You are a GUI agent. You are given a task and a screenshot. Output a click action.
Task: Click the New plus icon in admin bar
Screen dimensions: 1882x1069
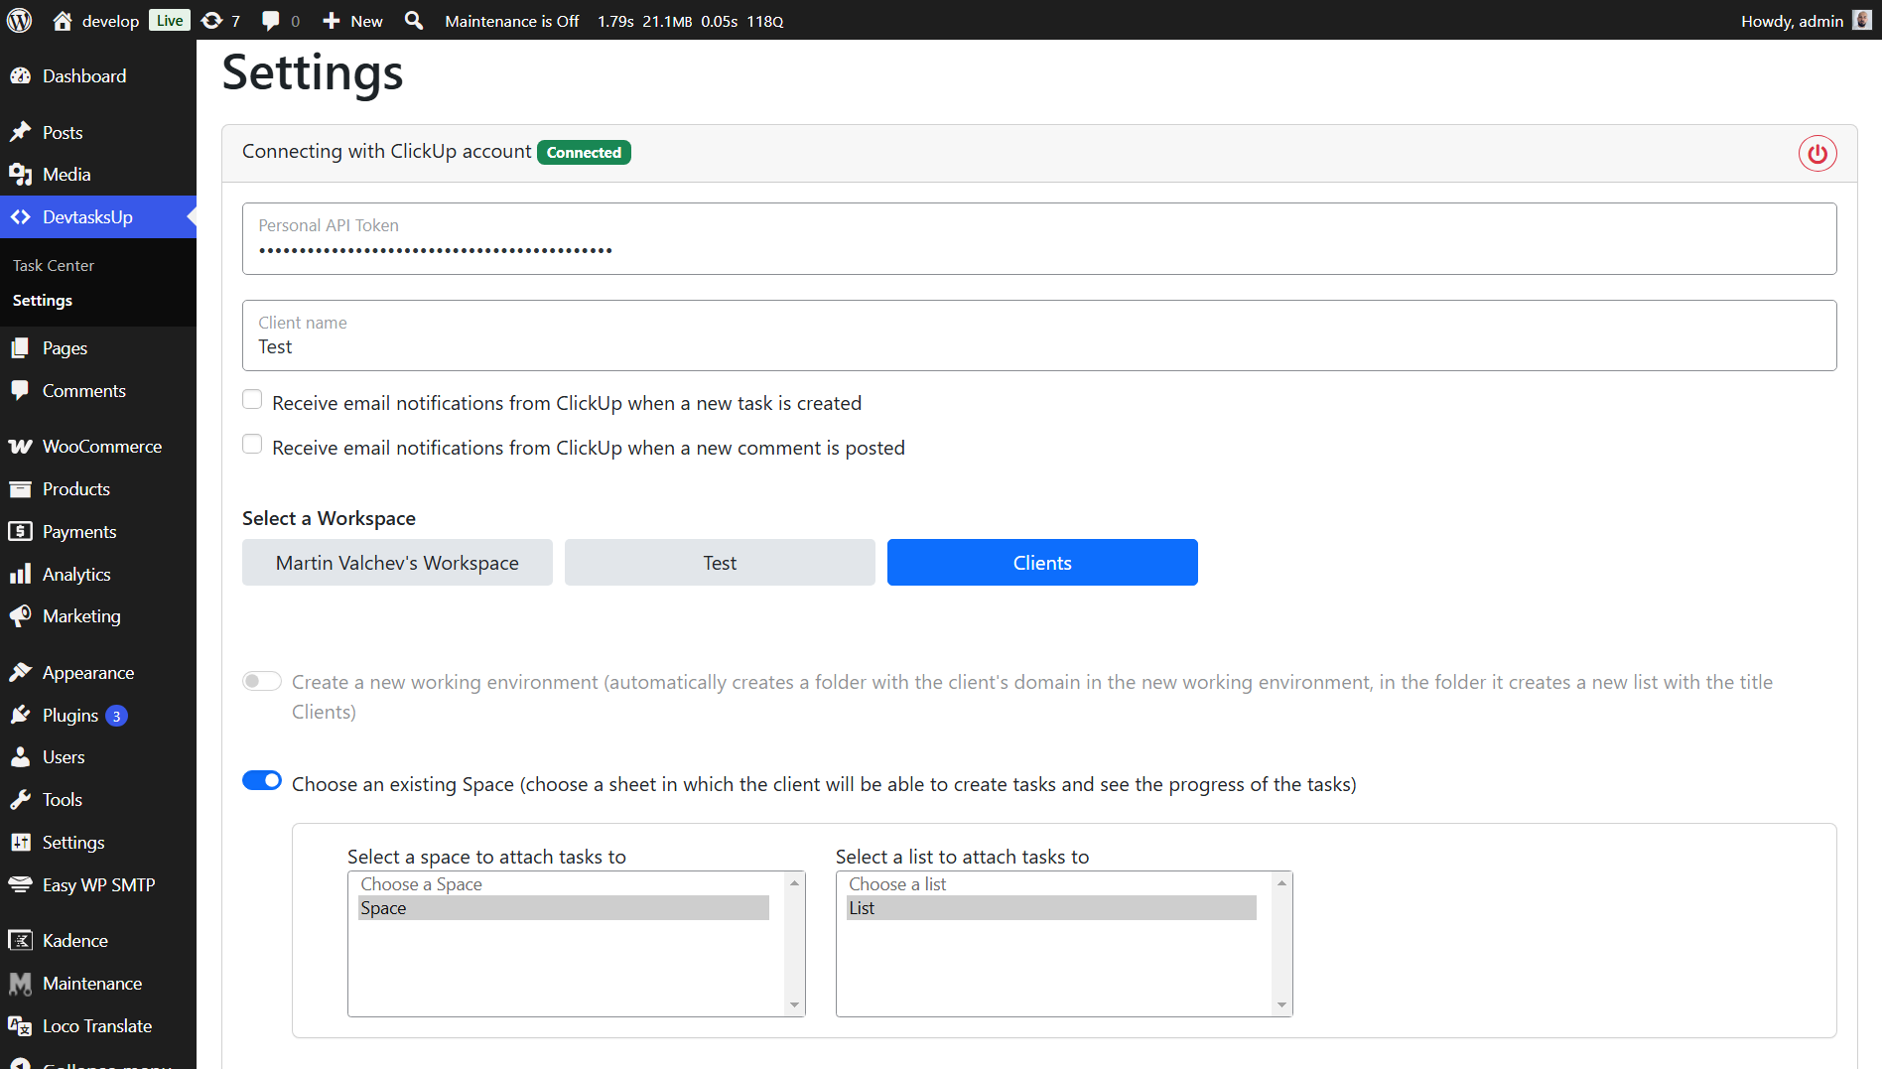pyautogui.click(x=332, y=21)
